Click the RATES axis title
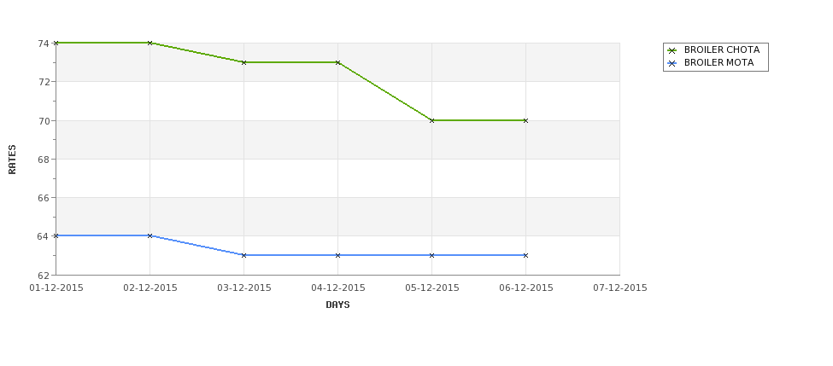 (x=12, y=160)
